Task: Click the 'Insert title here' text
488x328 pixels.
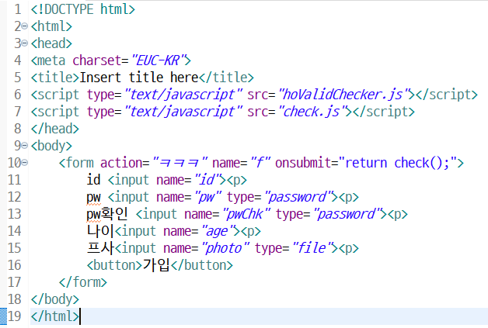Action: pos(139,78)
